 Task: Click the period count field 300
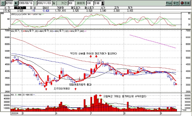tap(71, 3)
